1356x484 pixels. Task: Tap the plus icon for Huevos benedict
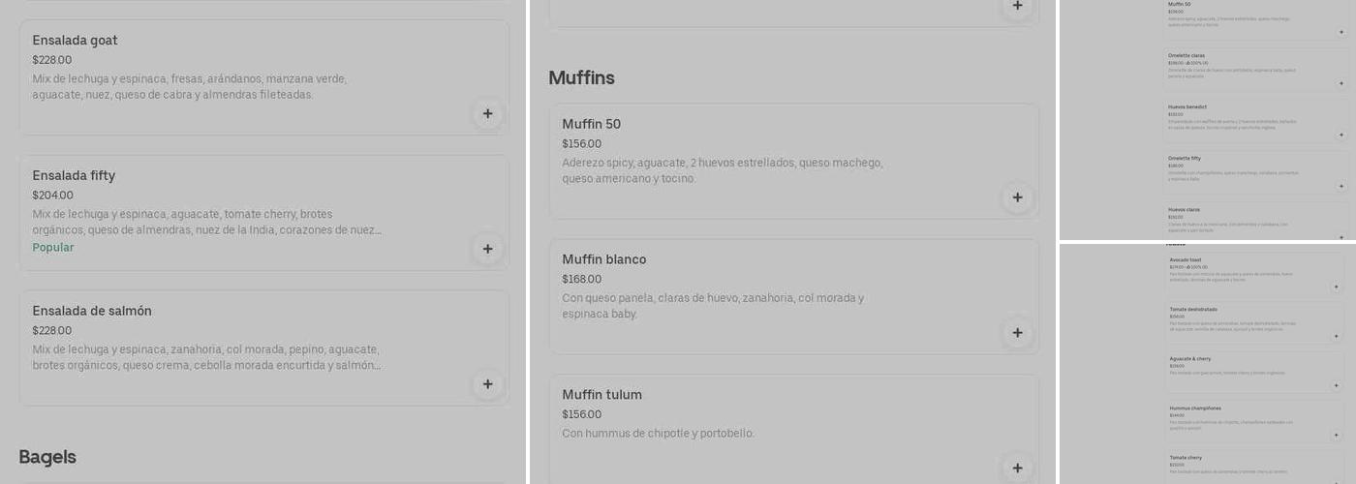point(1341,135)
